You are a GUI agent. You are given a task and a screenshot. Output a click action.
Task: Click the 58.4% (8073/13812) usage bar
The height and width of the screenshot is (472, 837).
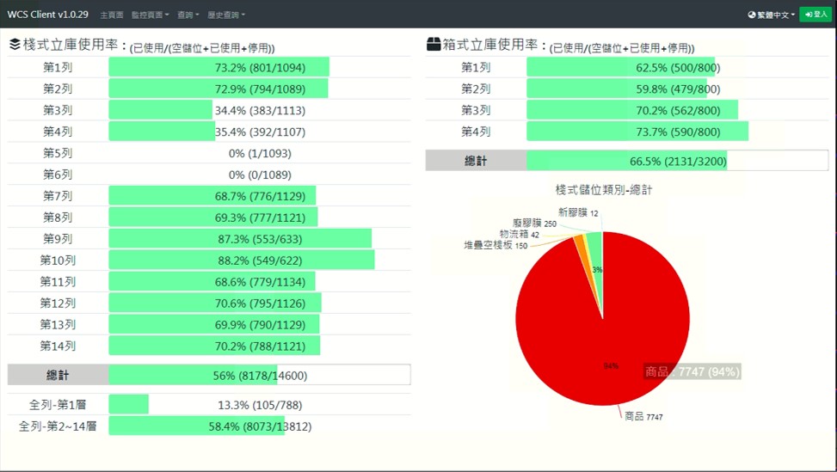[x=196, y=426]
